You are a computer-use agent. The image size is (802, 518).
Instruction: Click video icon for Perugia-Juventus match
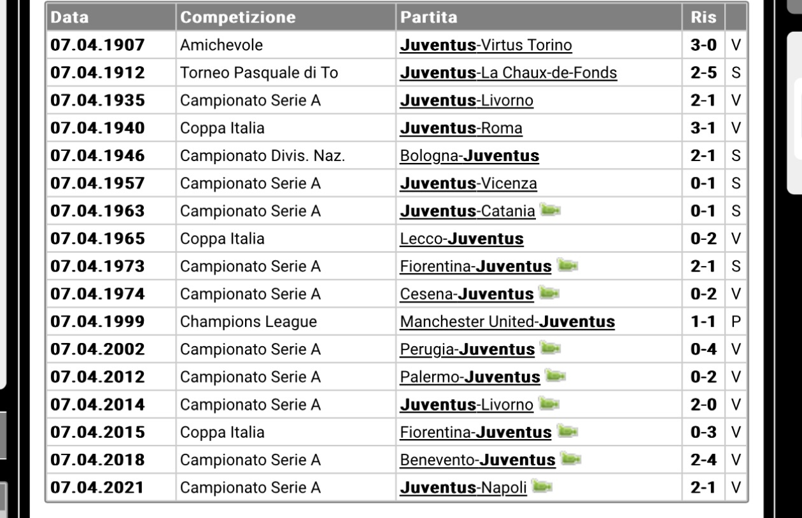[x=549, y=349]
